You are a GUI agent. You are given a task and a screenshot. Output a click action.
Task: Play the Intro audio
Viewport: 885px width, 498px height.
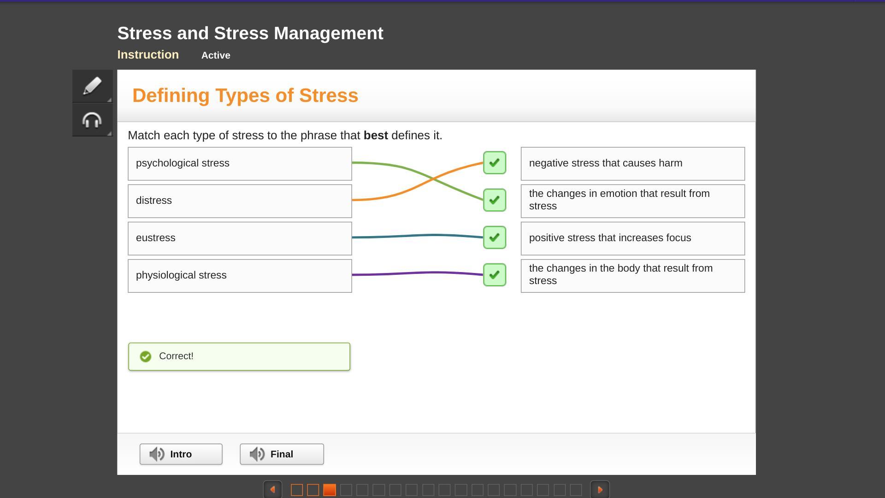click(181, 454)
